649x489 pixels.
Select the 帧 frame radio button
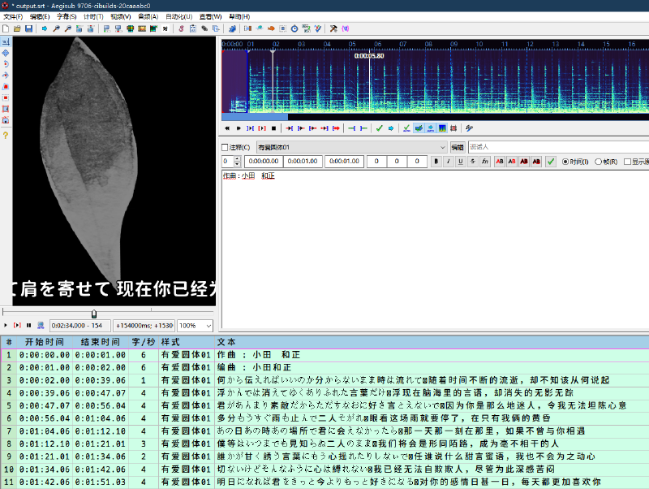pyautogui.click(x=599, y=162)
